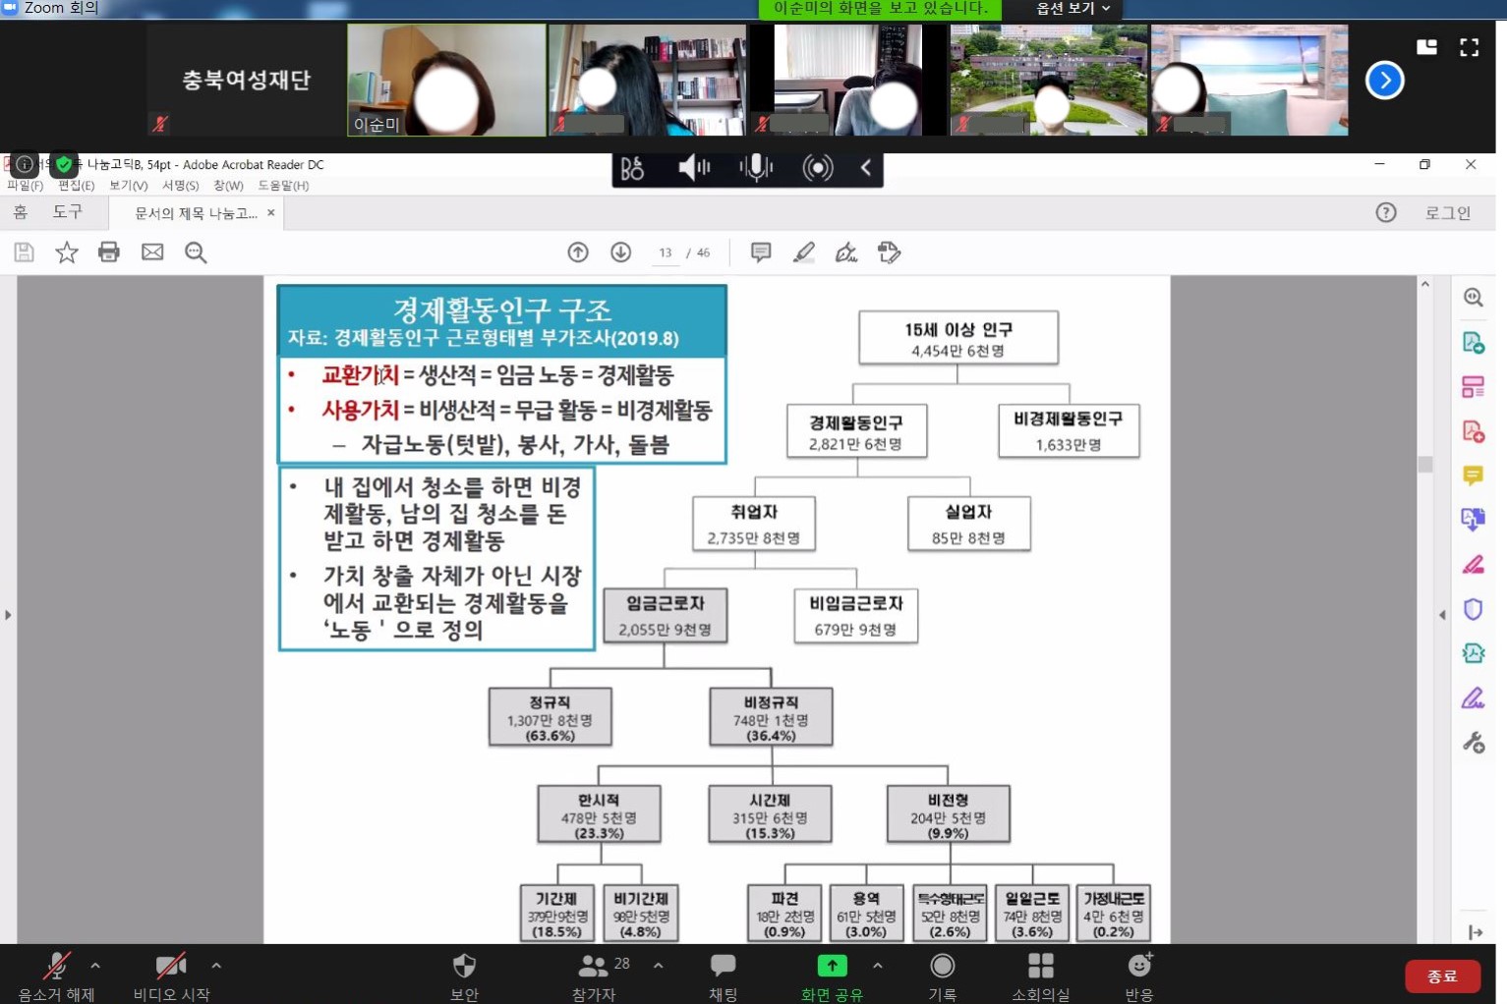This screenshot has width=1507, height=1004.
Task: Select the Protect tool shield icon
Action: point(1474,609)
